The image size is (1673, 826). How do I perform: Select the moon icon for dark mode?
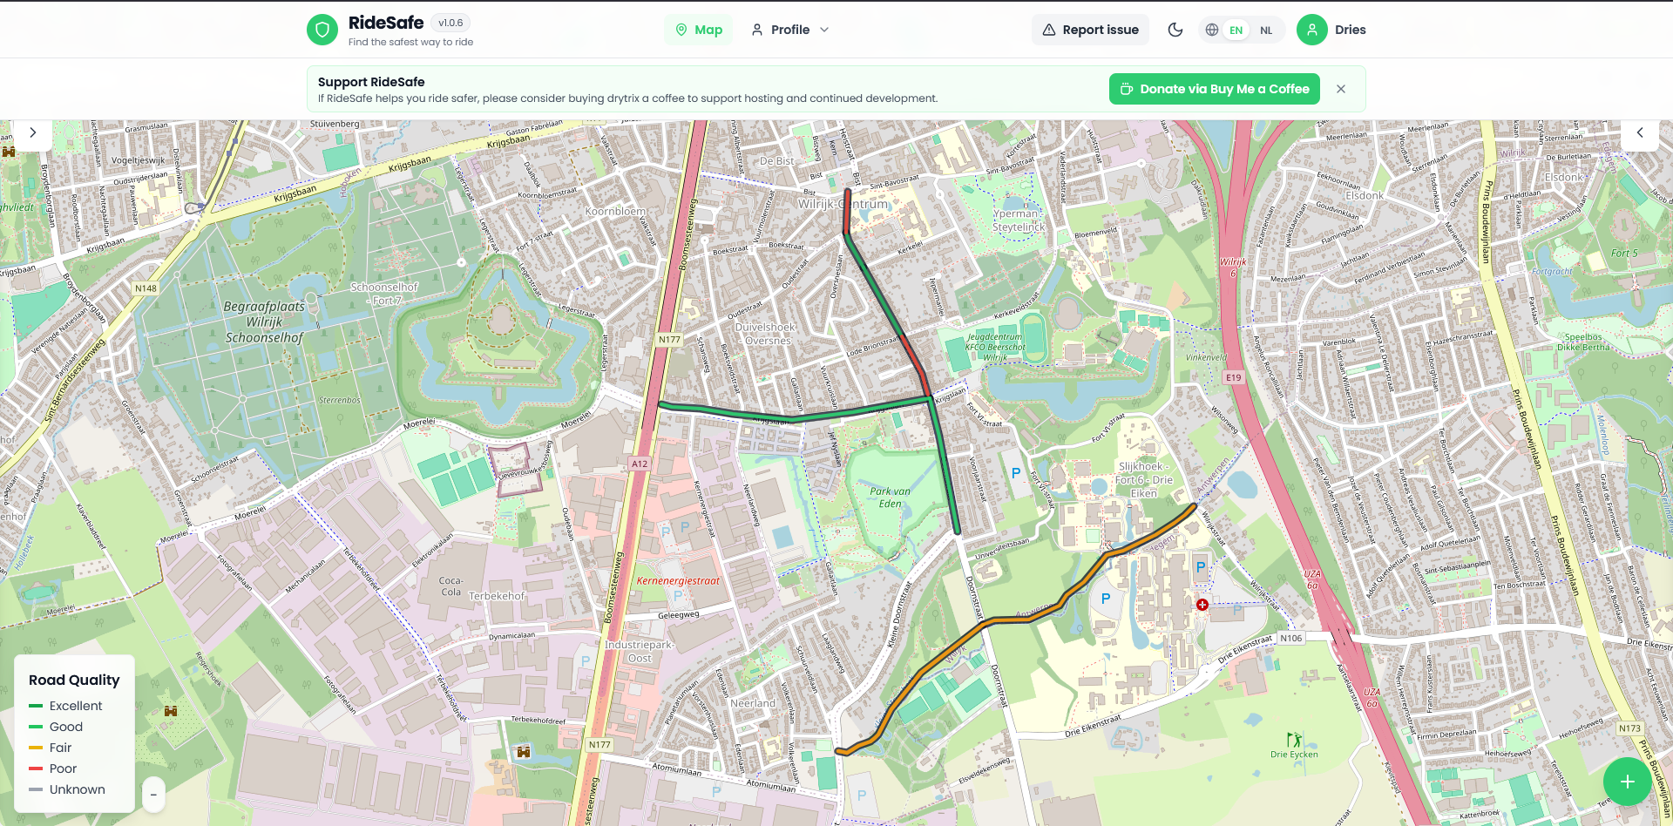[x=1175, y=29]
